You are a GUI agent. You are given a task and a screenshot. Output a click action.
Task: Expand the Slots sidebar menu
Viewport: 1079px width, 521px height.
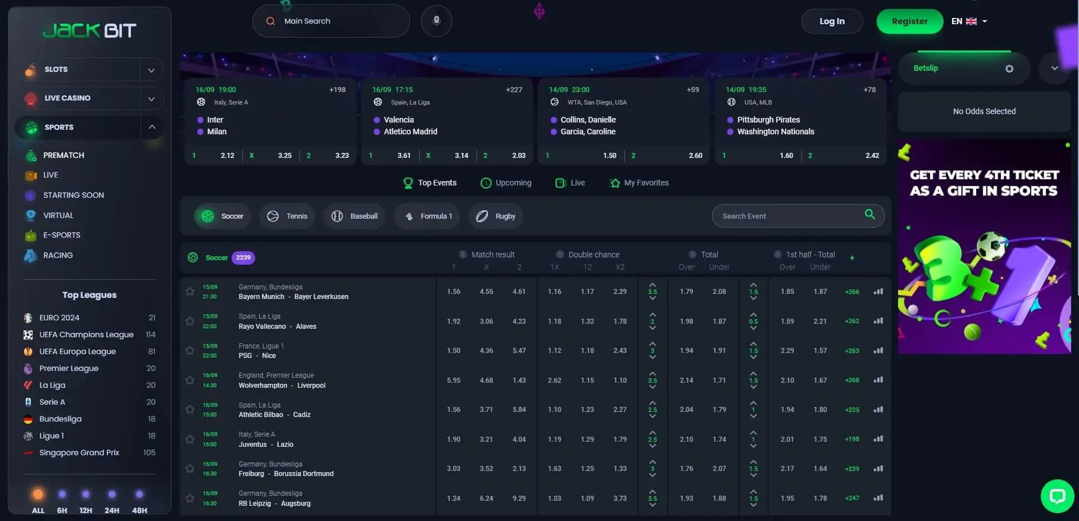click(151, 70)
